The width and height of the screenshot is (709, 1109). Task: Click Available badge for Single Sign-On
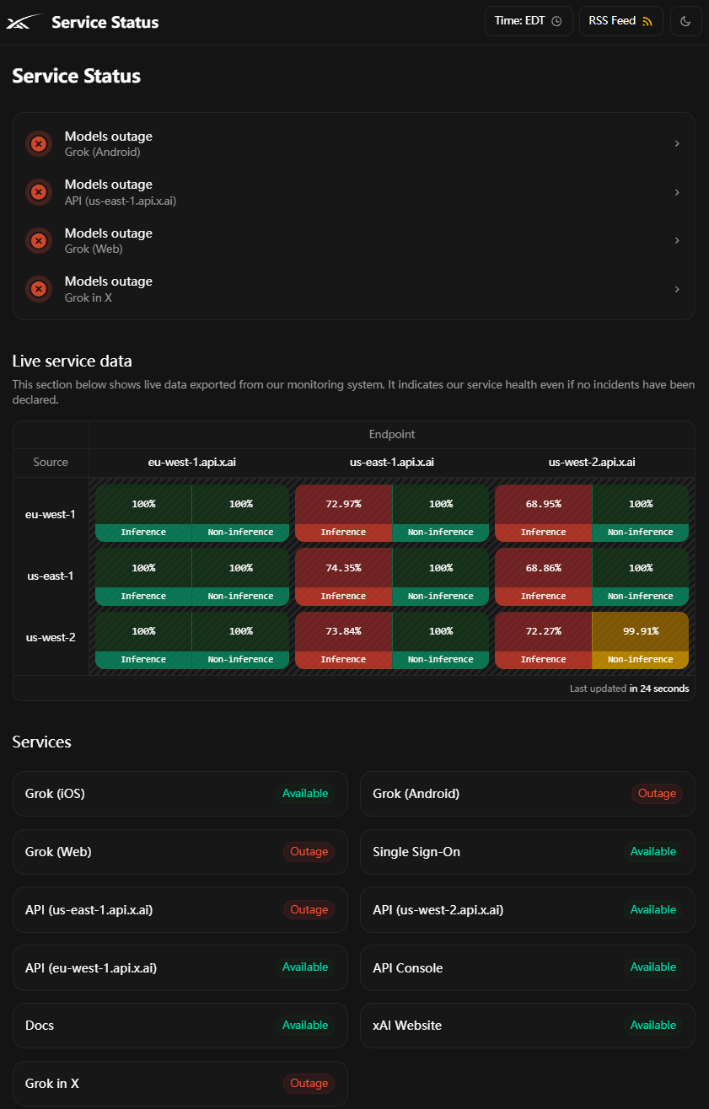pos(653,852)
